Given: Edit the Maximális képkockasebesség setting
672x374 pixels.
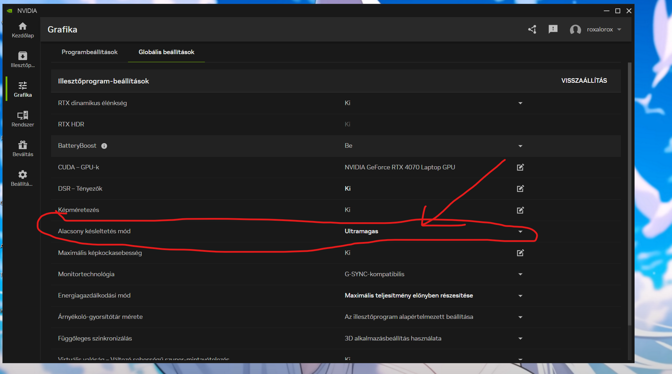Looking at the screenshot, I should 520,253.
